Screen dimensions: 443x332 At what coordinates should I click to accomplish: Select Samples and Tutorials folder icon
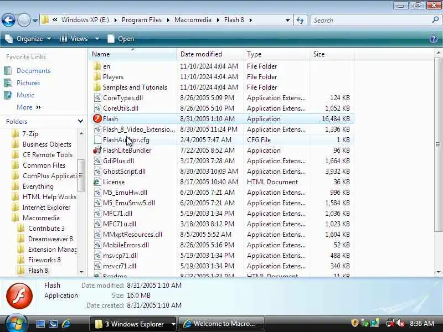pyautogui.click(x=97, y=87)
